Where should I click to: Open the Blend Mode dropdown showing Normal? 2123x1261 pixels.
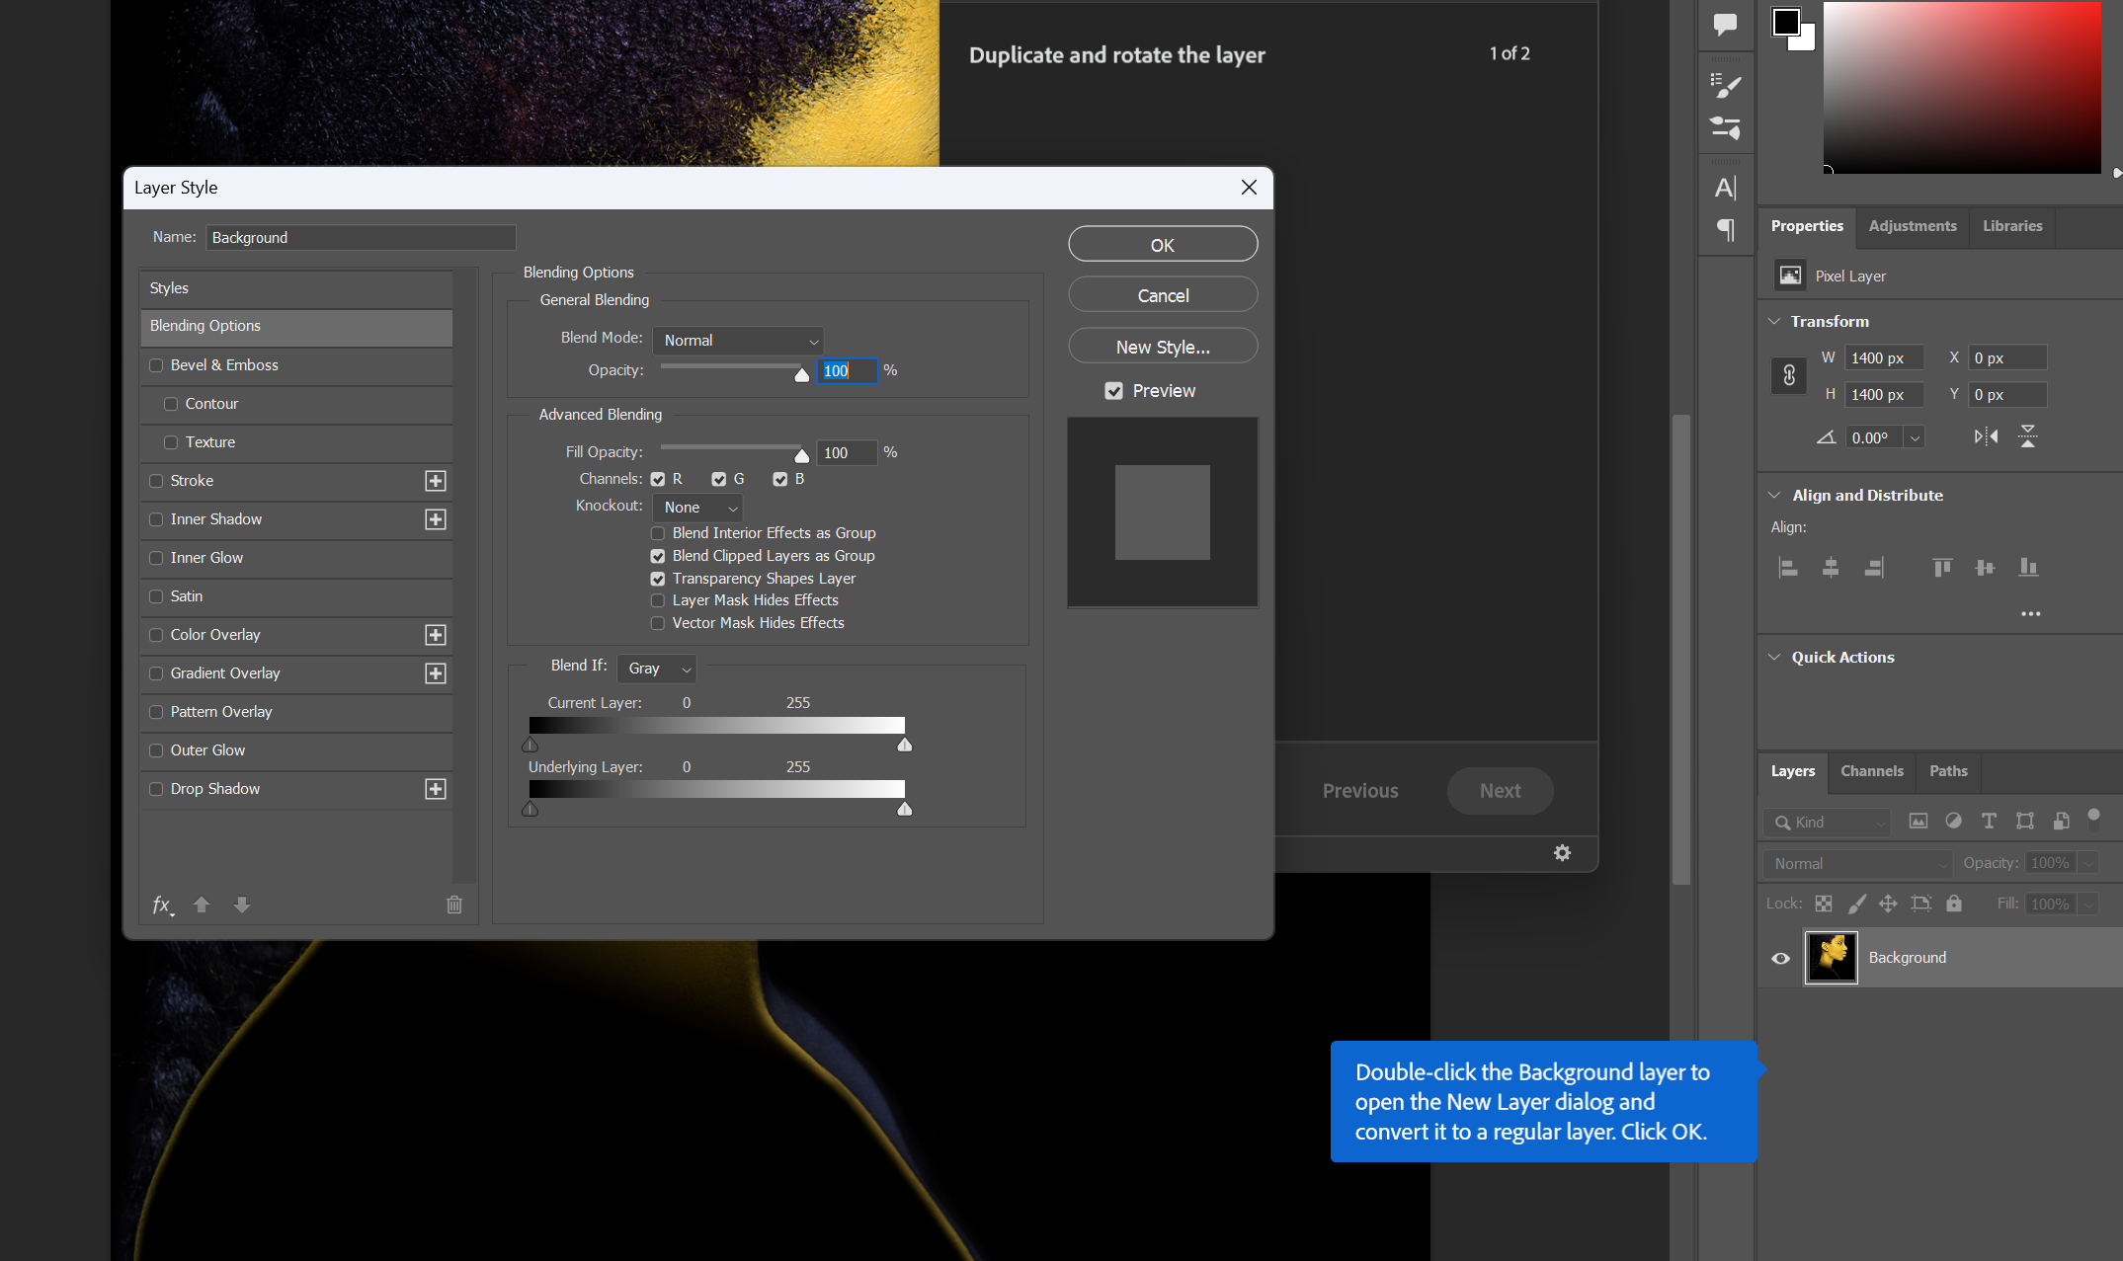click(x=737, y=340)
